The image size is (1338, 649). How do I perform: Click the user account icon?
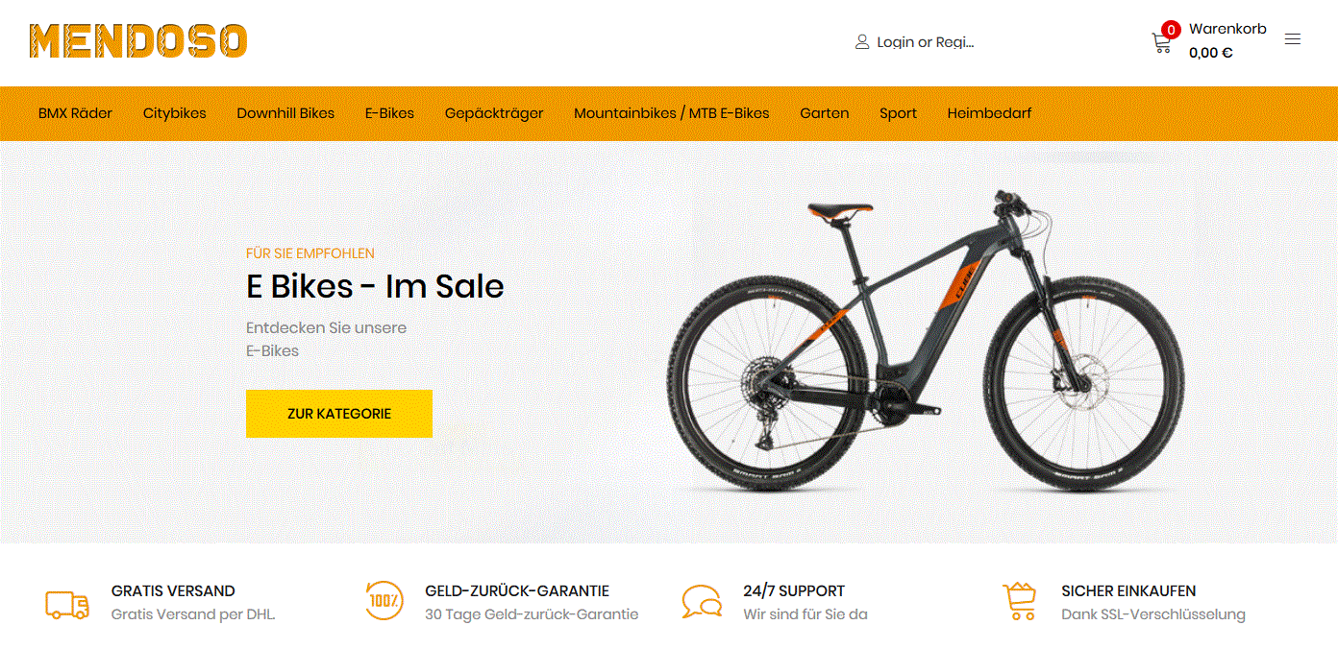pyautogui.click(x=862, y=42)
